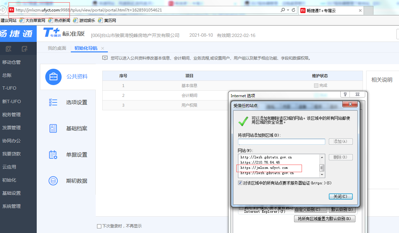Select https://210.76.64.46 in the website list
This screenshot has width=399, height=233.
[x=260, y=163]
